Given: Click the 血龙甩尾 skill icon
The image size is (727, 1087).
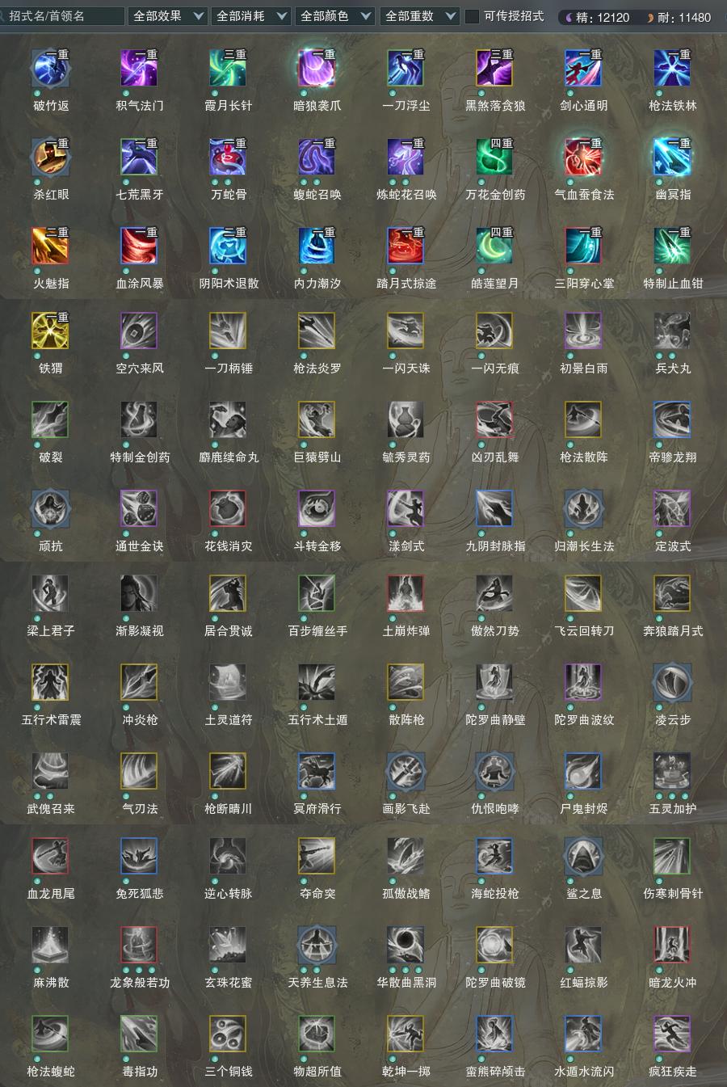Looking at the screenshot, I should click(x=50, y=856).
